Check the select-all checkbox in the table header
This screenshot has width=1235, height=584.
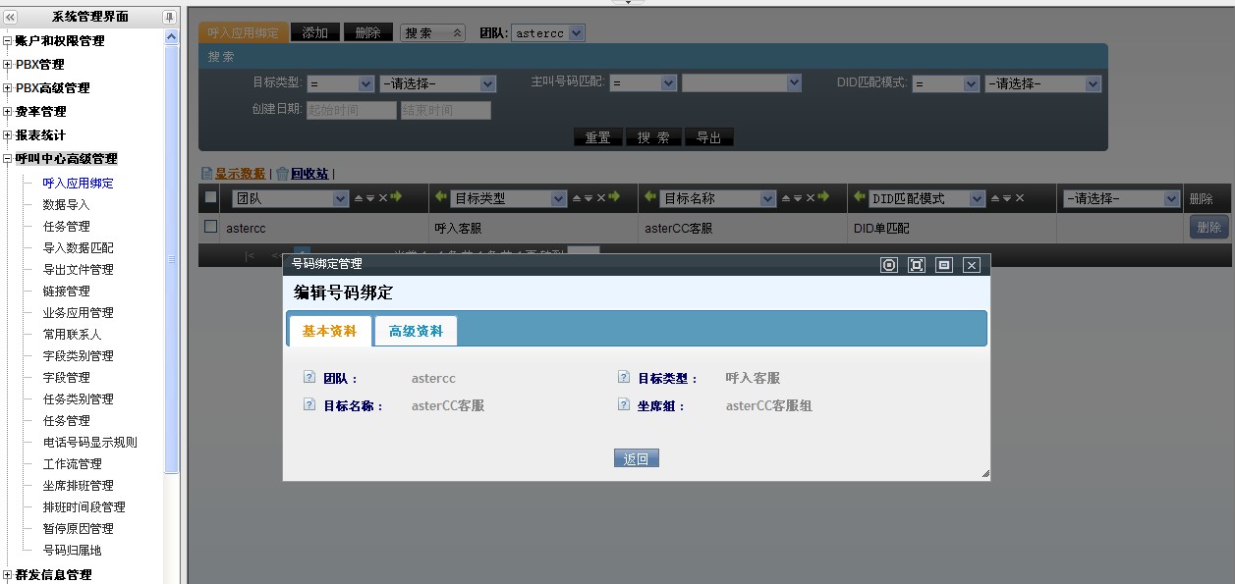point(210,197)
